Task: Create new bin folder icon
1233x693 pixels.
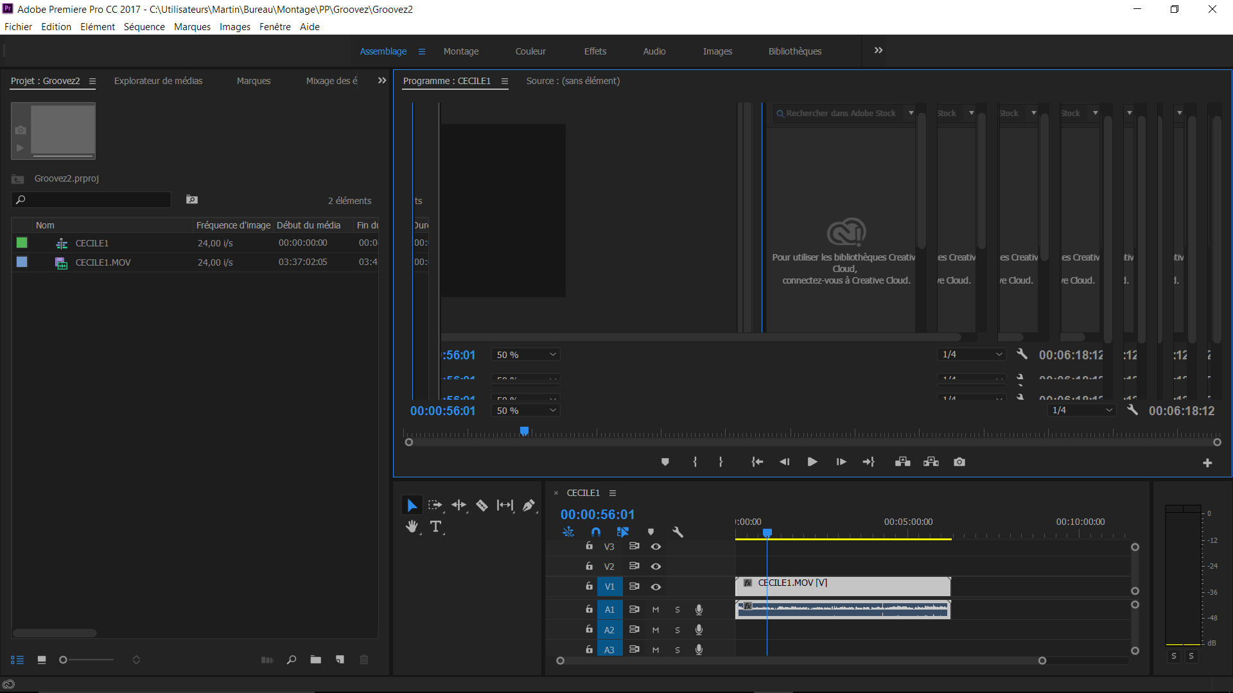Action: (315, 660)
